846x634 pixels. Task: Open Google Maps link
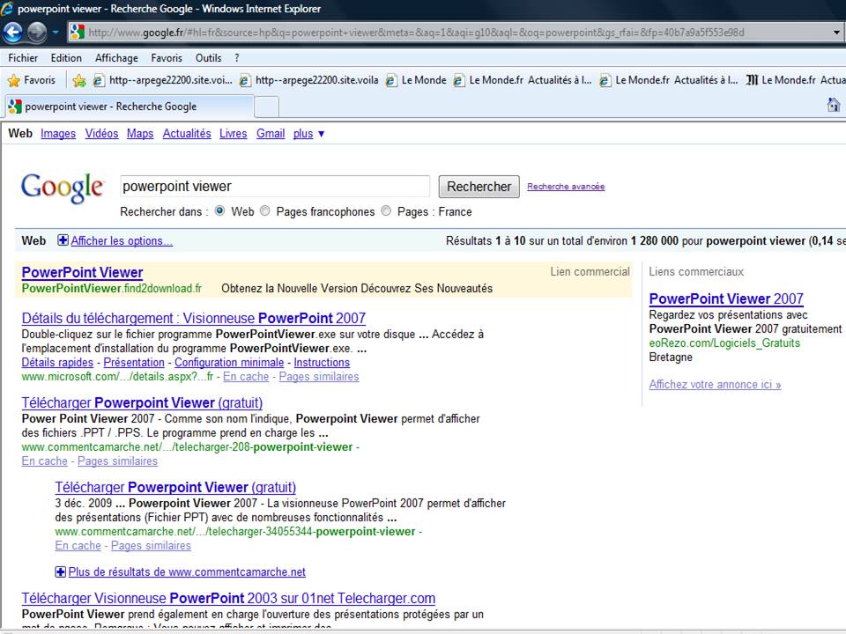pyautogui.click(x=140, y=134)
